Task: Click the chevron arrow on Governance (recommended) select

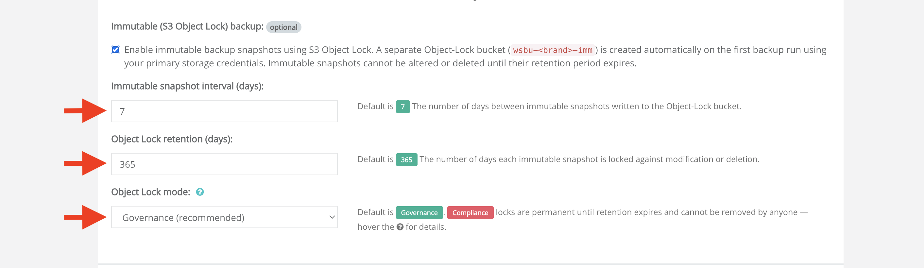Action: [x=332, y=217]
